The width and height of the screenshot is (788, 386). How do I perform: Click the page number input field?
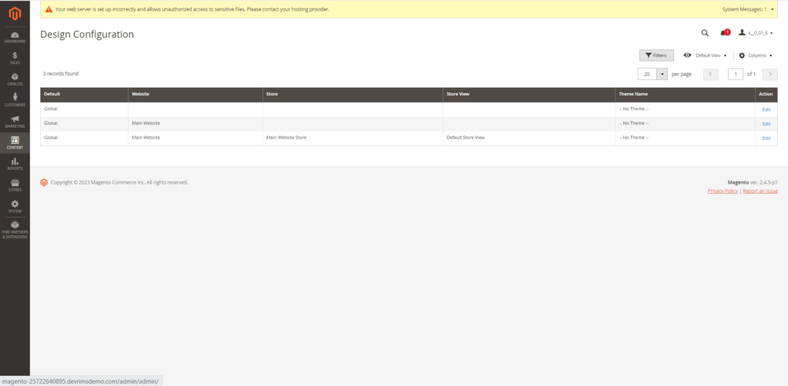pyautogui.click(x=735, y=75)
